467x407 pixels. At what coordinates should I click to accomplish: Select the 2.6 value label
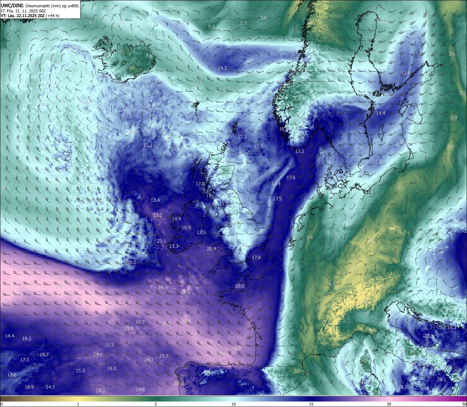coord(451,146)
